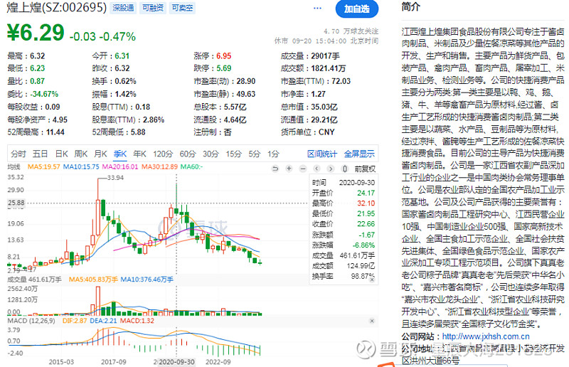Click the 可卖空 tag
This screenshot has height=367, width=569.
(x=183, y=8)
